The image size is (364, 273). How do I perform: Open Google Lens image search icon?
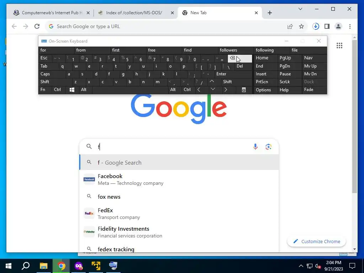click(x=268, y=147)
